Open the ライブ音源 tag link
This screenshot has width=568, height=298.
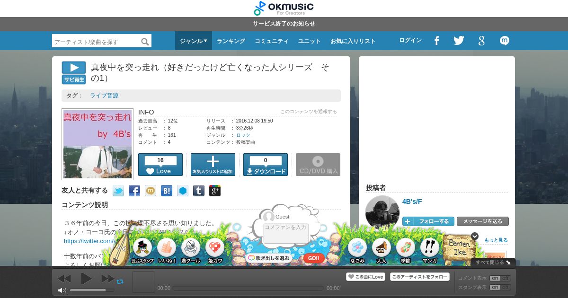[x=104, y=96]
